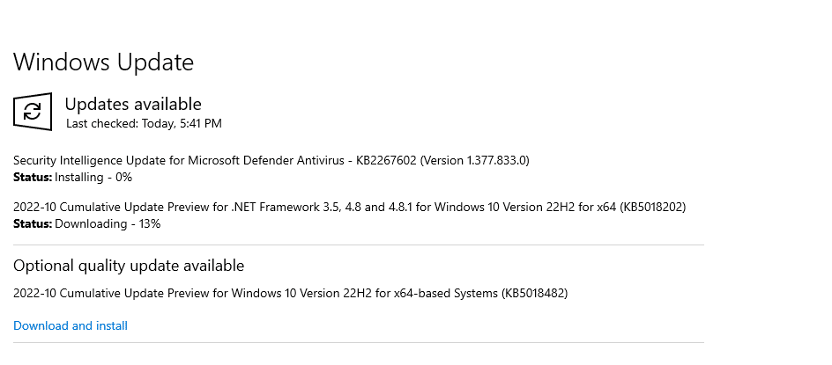Click the Windows Update sync arrows icon
Viewport: 832px width, 365px height.
click(33, 111)
